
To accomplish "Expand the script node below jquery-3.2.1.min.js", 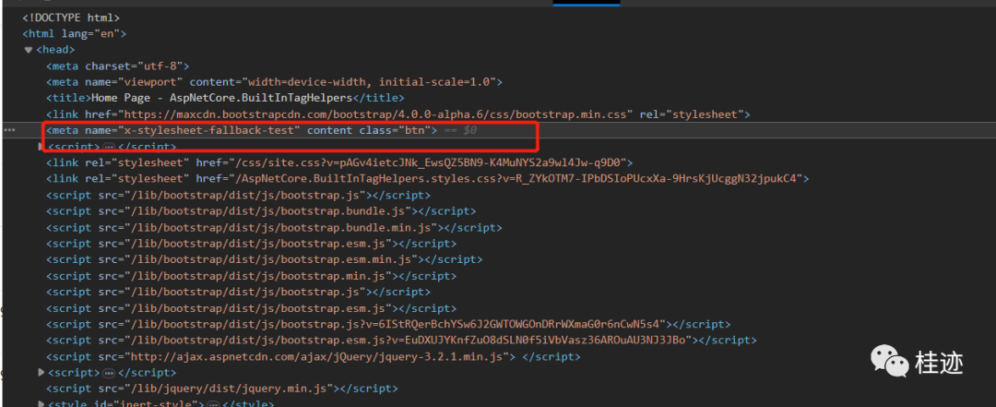I will pos(41,373).
